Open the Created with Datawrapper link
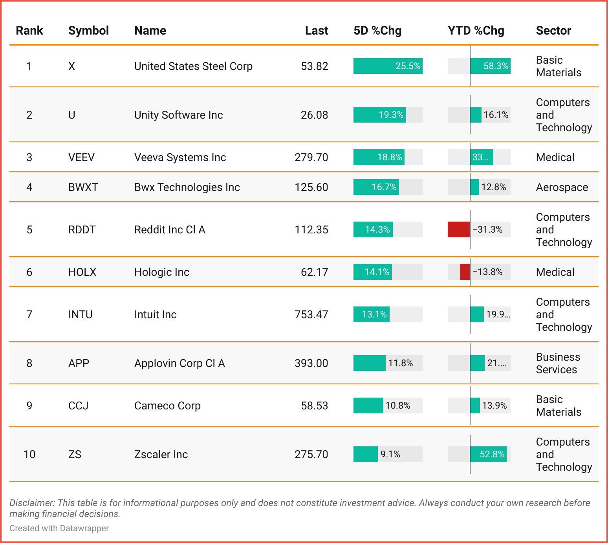608x543 pixels. [59, 528]
